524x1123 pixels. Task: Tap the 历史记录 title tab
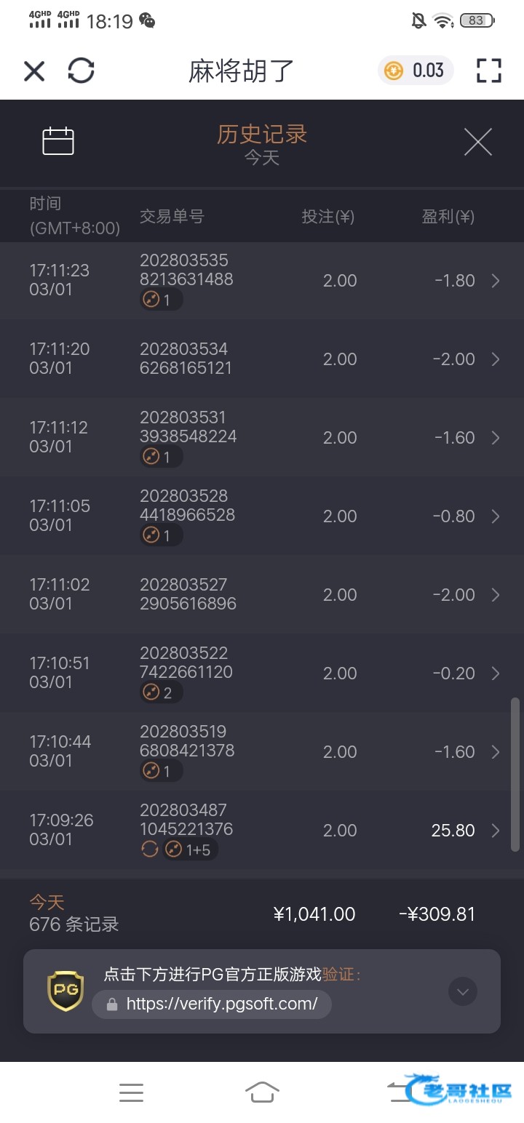click(262, 135)
